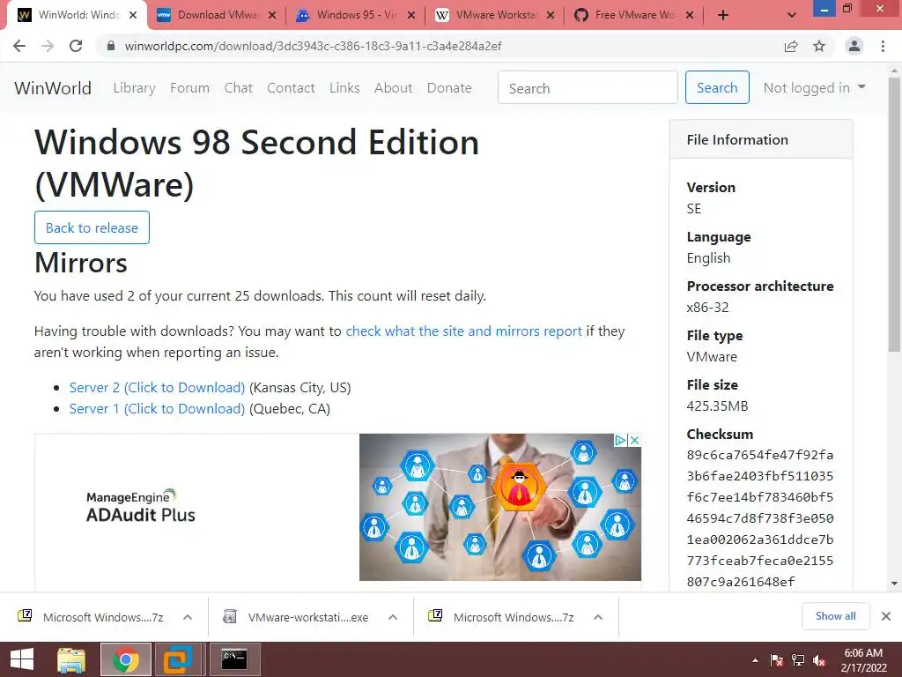Click the WinWorld site logo text
902x677 pixels.
point(53,88)
